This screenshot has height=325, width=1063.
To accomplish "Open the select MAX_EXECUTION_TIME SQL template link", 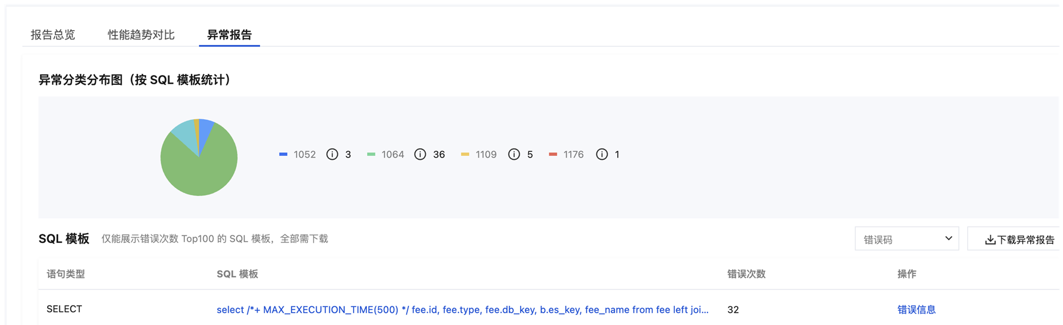I will [x=463, y=309].
